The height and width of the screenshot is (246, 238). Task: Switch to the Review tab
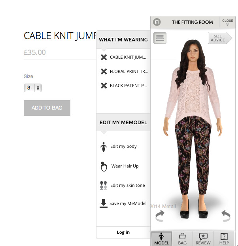[203, 239]
